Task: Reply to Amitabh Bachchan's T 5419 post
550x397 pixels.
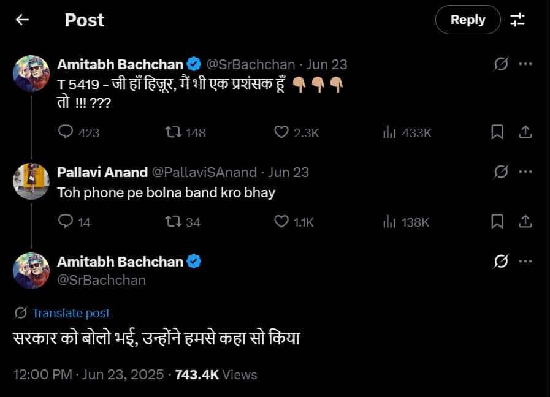Action: tap(65, 132)
